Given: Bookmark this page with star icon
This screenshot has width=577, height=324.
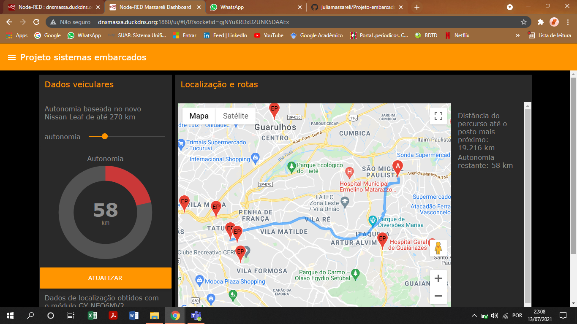Looking at the screenshot, I should (524, 22).
